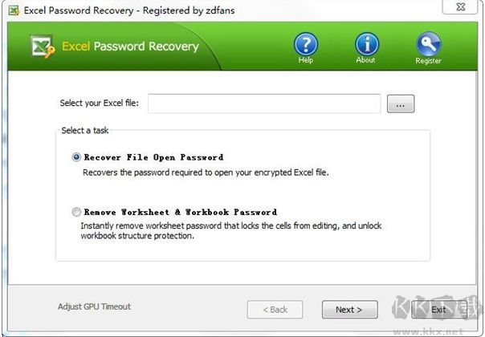Viewport: 485px width, 337px height.
Task: Click the 'Register' text label
Action: tap(428, 60)
